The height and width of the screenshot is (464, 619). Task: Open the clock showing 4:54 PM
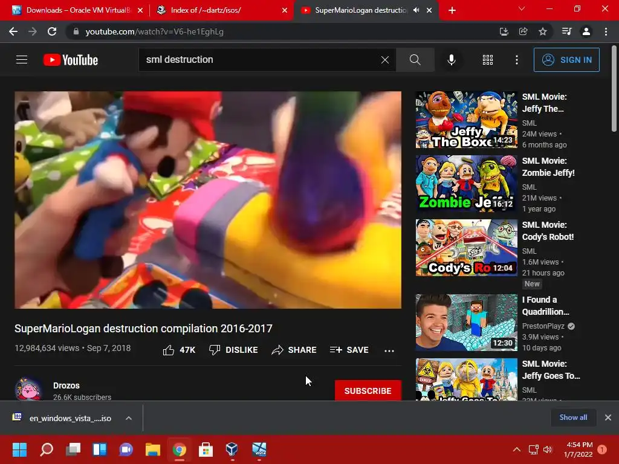coord(578,449)
